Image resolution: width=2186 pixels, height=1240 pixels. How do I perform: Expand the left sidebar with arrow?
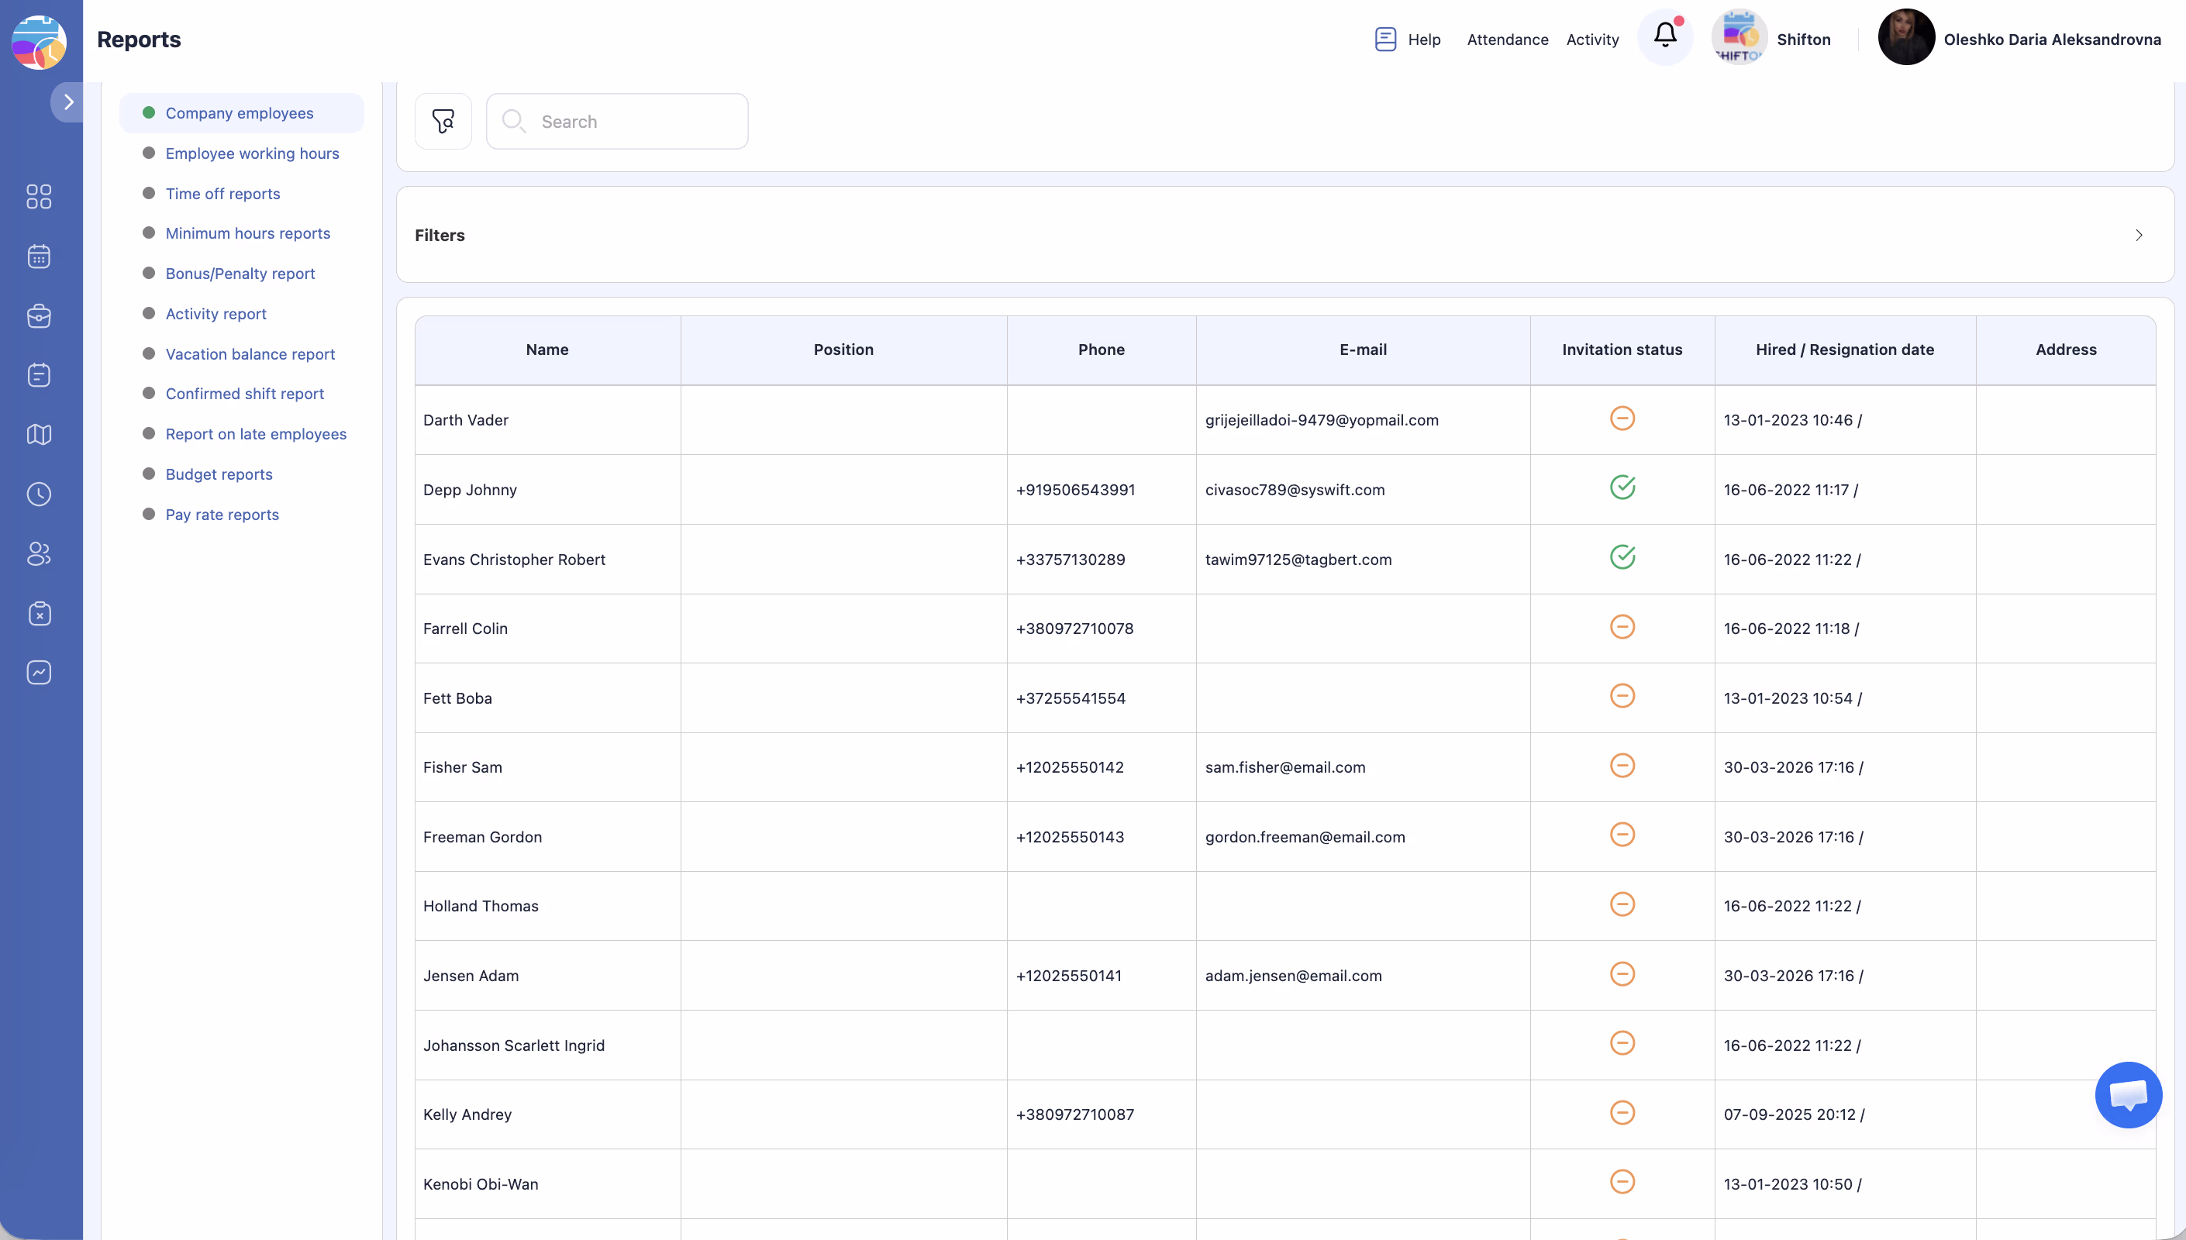click(x=68, y=102)
